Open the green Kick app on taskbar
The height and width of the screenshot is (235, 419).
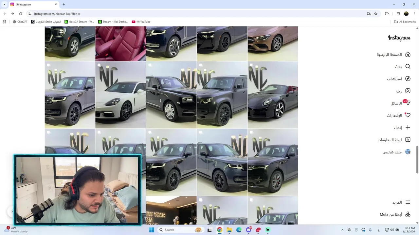(x=268, y=230)
